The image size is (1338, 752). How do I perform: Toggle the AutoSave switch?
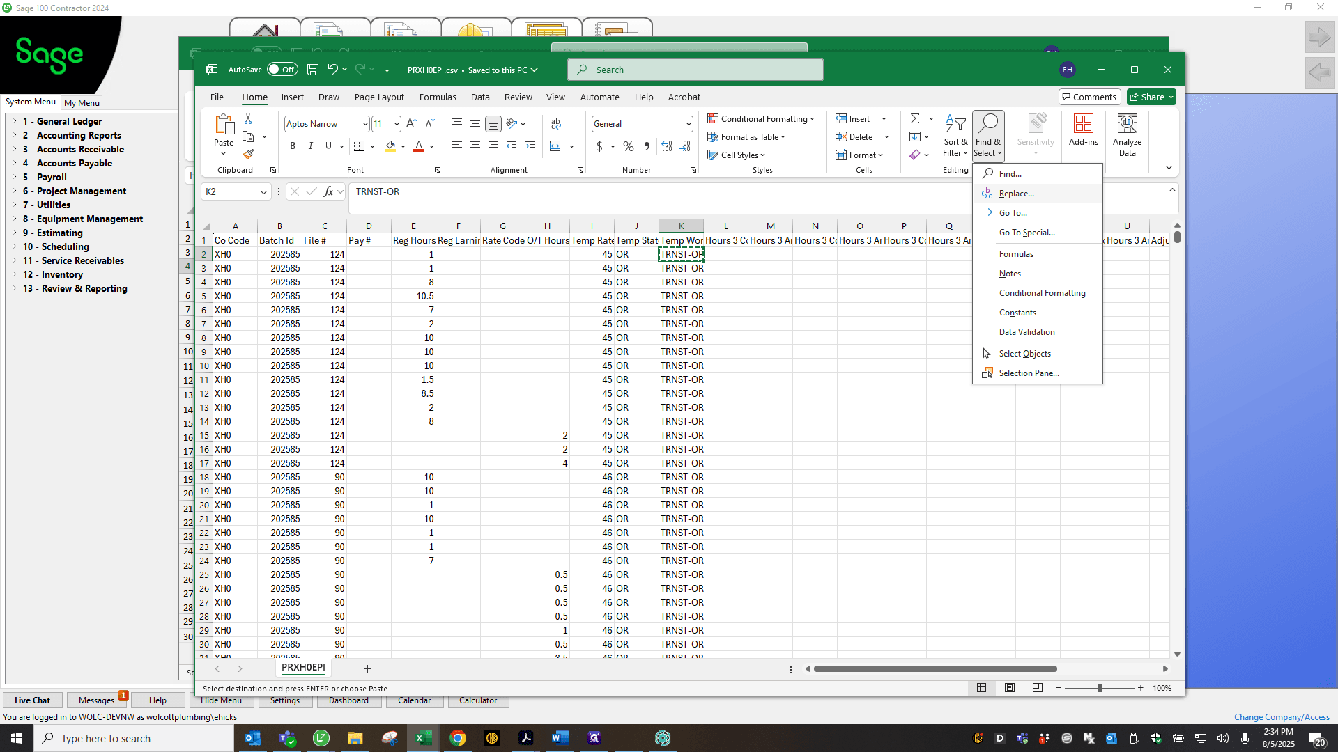click(282, 70)
